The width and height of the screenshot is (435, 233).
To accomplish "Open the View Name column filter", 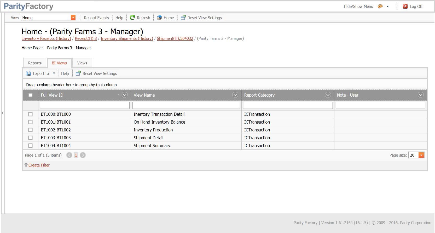I will pos(235,95).
